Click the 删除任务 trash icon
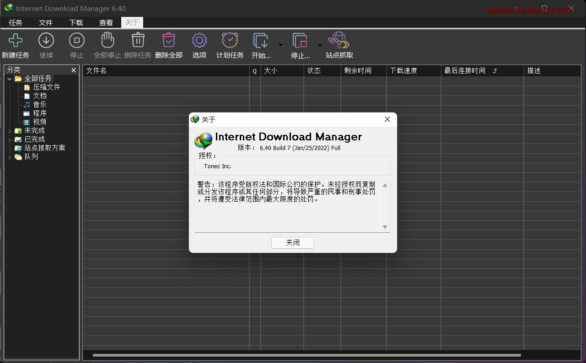This screenshot has width=586, height=363. pos(138,40)
